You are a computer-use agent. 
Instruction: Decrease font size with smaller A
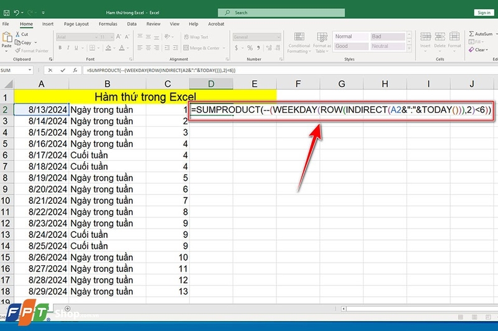tap(127, 37)
